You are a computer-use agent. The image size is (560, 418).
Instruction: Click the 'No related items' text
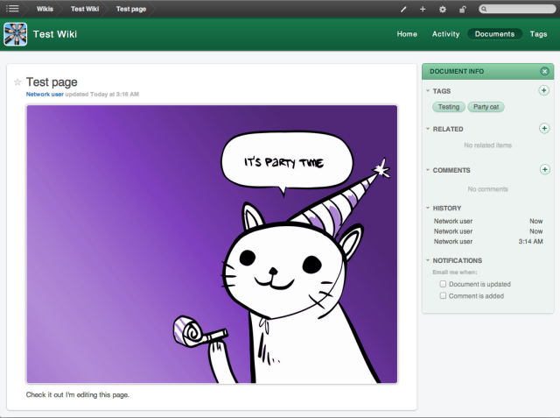[x=488, y=145]
